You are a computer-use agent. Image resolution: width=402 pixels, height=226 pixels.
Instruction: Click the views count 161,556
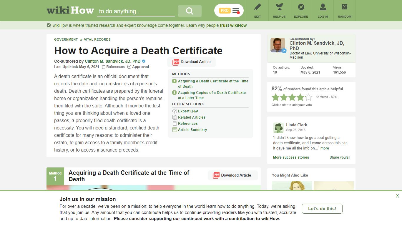tap(339, 72)
